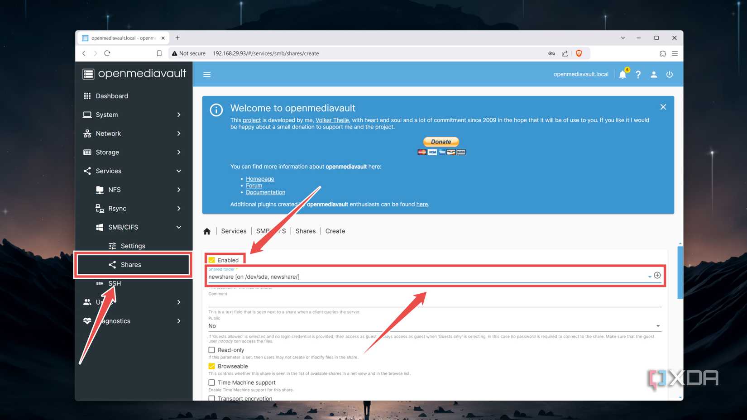Screen dimensions: 747x420
Task: Open the password key icon in address bar
Action: coord(551,53)
